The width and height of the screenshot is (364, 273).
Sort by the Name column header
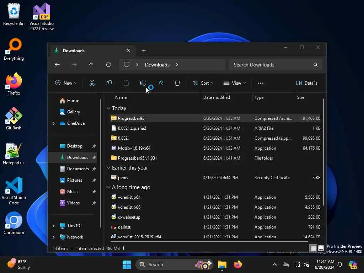(154, 97)
